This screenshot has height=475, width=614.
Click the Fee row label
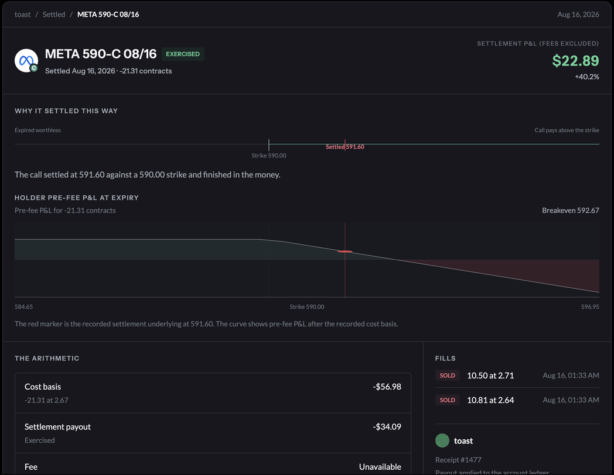pyautogui.click(x=31, y=467)
